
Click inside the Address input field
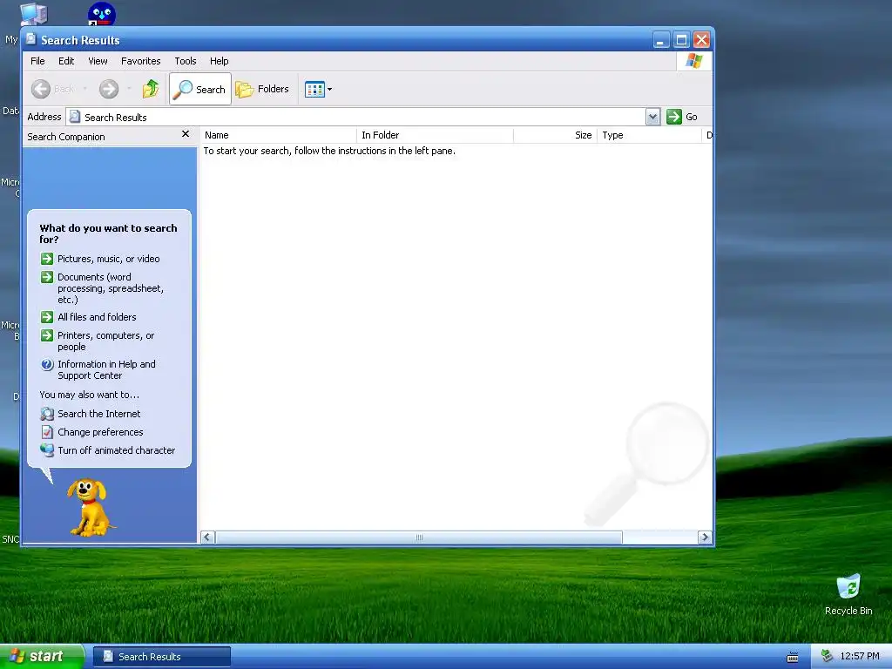pos(355,117)
